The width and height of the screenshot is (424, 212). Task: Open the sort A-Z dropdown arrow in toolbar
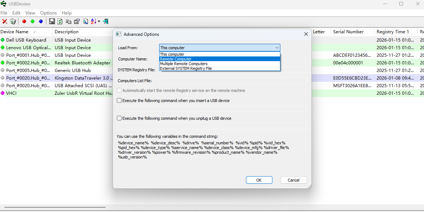click(x=99, y=22)
